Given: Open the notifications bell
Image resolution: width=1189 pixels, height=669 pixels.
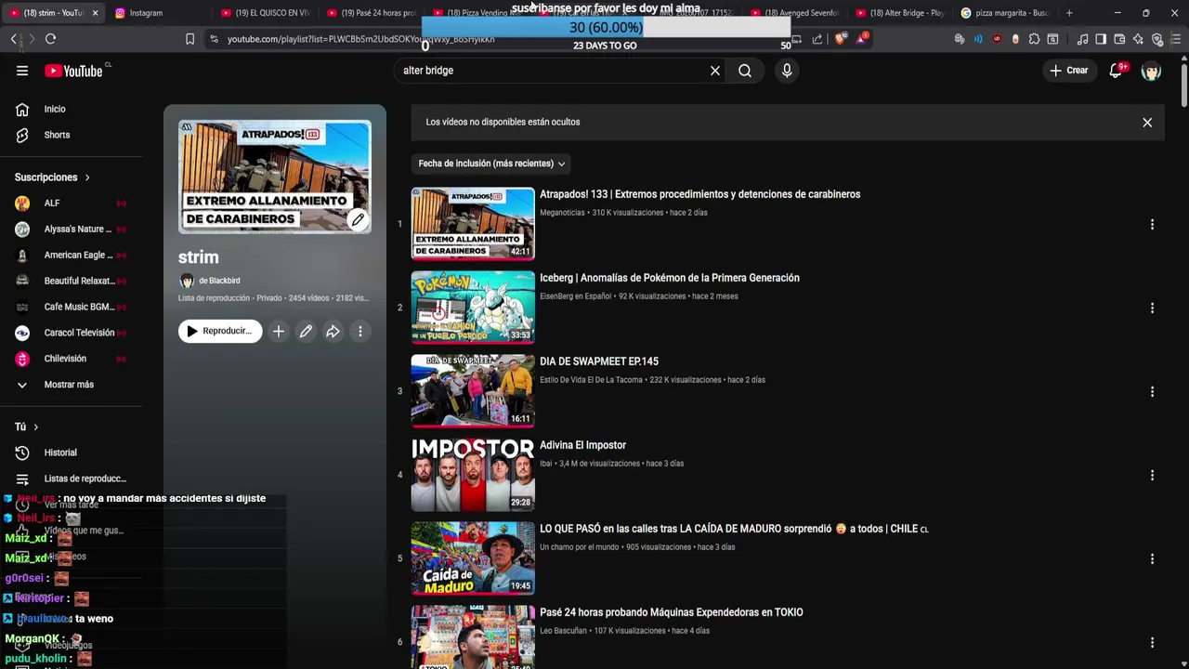Looking at the screenshot, I should coord(1117,71).
